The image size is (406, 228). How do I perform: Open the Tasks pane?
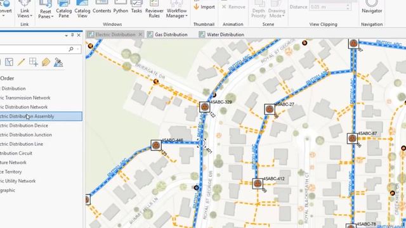point(136,7)
